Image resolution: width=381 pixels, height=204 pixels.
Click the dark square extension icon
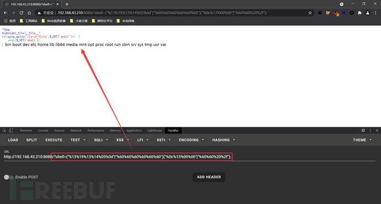pos(320,13)
